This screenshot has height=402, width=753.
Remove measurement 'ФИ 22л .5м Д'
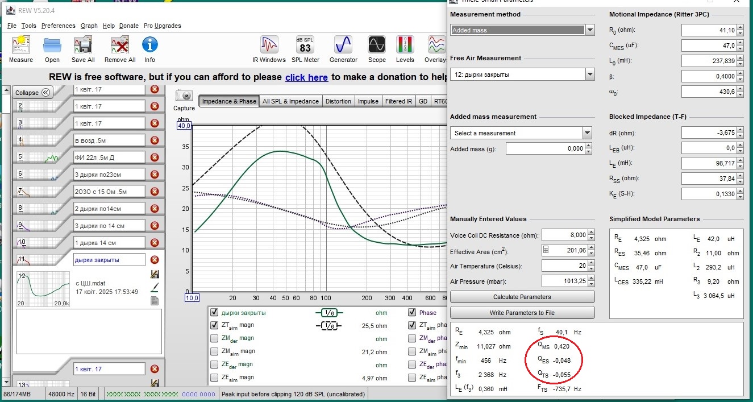[154, 157]
